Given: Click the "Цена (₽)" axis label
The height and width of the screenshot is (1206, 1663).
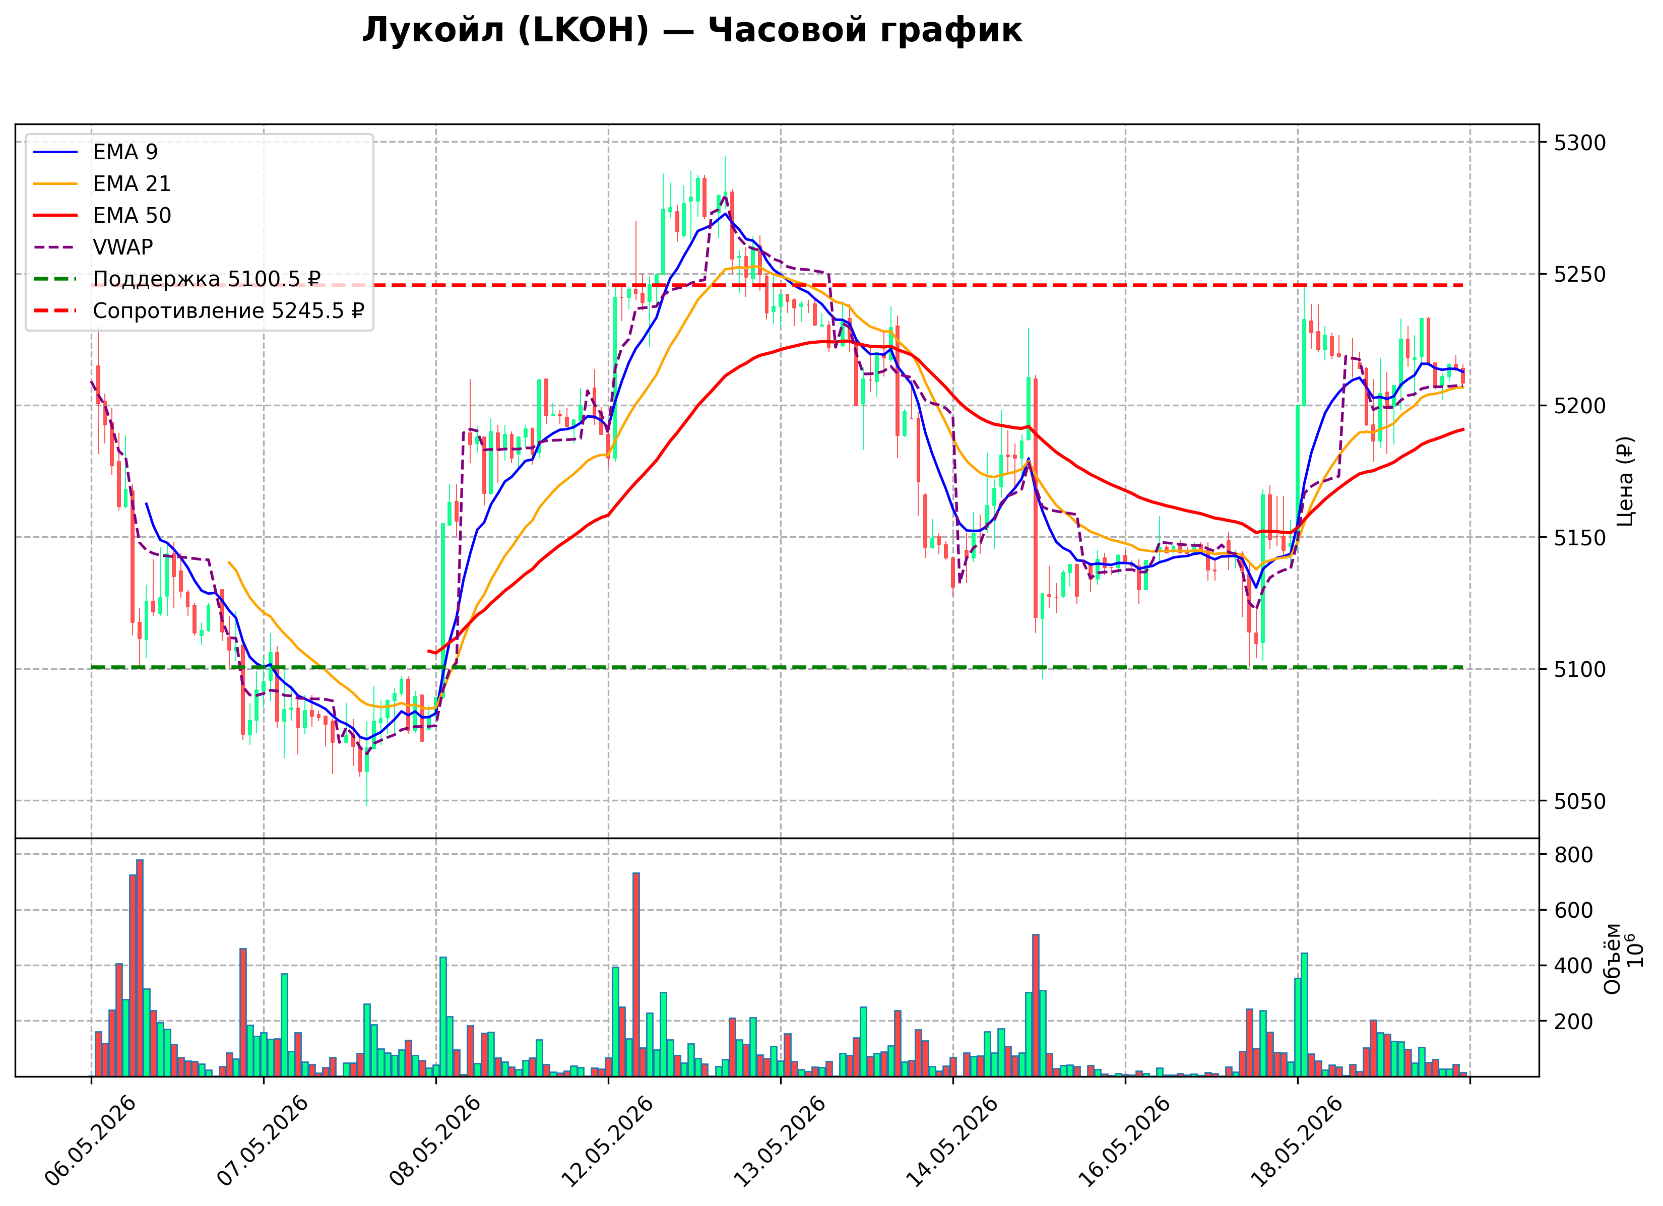Looking at the screenshot, I should pyautogui.click(x=1625, y=481).
